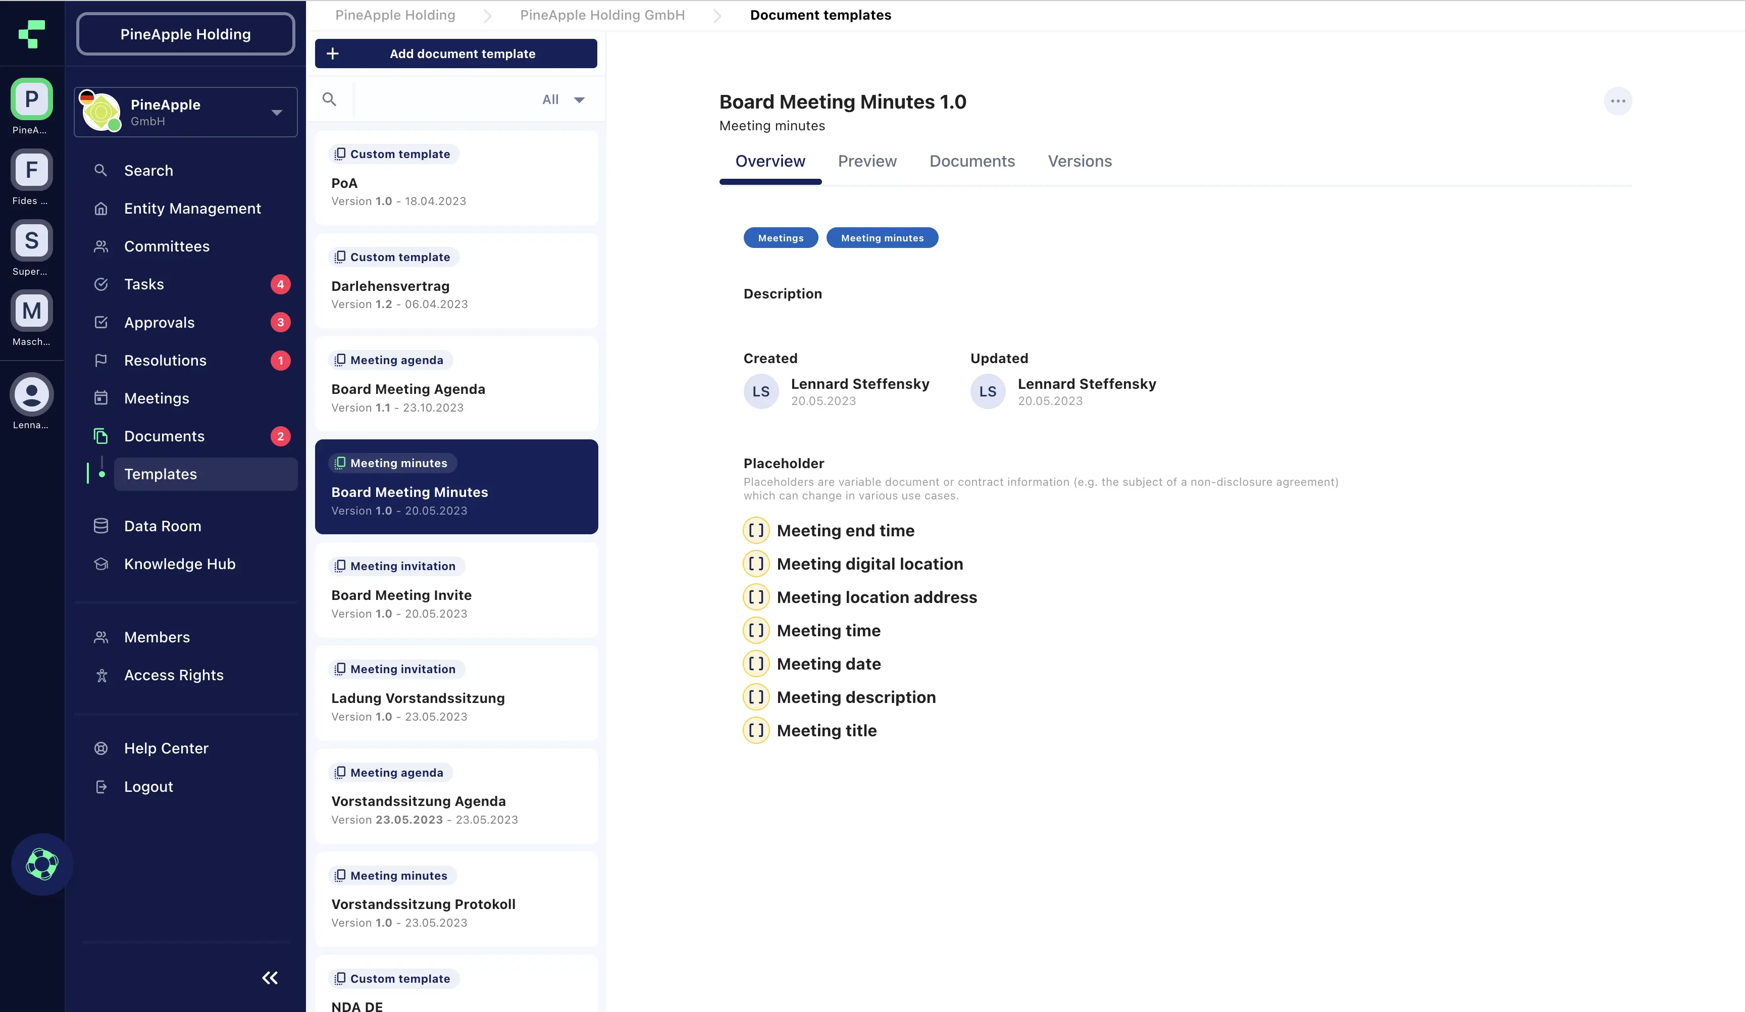Open the Masch workspace icon
1745x1012 pixels.
click(x=31, y=312)
